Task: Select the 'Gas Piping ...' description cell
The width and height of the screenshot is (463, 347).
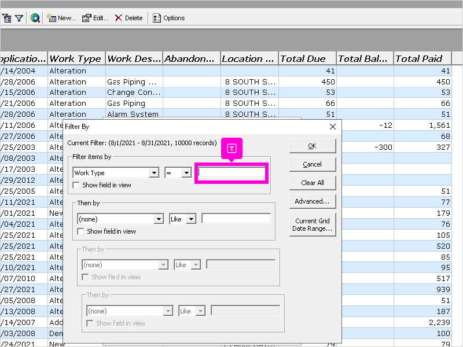Action: (134, 82)
